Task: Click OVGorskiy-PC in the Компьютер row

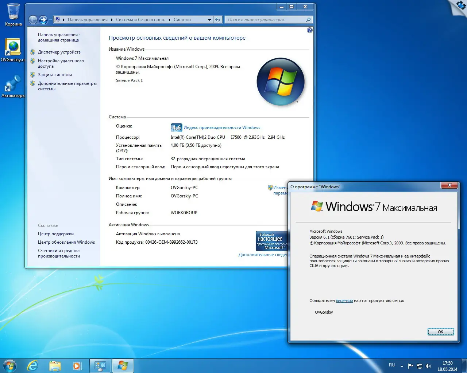Action: point(184,188)
